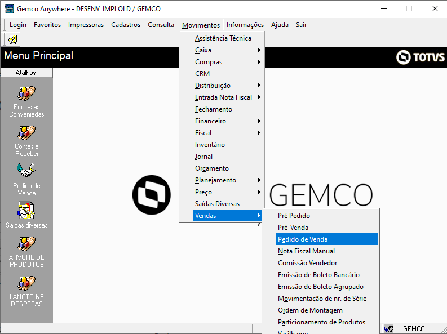Open the Informações menu
The height and width of the screenshot is (334, 447).
[x=245, y=25]
